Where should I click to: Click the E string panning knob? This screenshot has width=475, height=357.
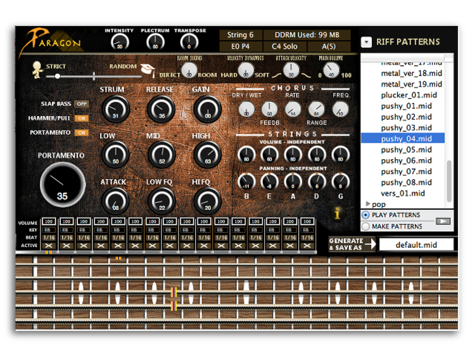pyautogui.click(x=269, y=181)
